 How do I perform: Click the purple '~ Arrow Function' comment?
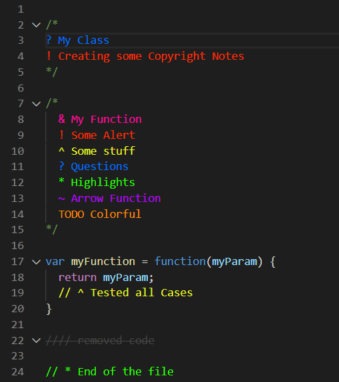click(x=110, y=199)
